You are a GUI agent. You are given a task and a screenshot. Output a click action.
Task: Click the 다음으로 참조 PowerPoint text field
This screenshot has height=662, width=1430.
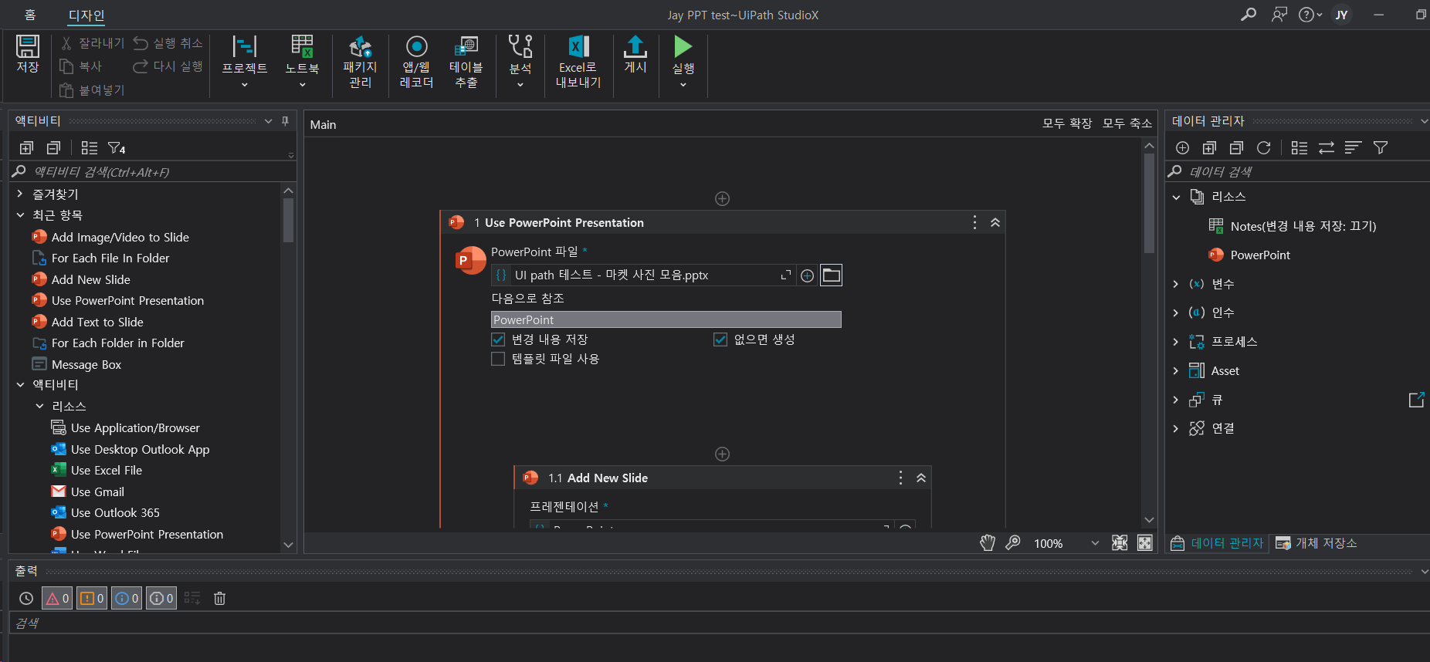[x=666, y=319]
